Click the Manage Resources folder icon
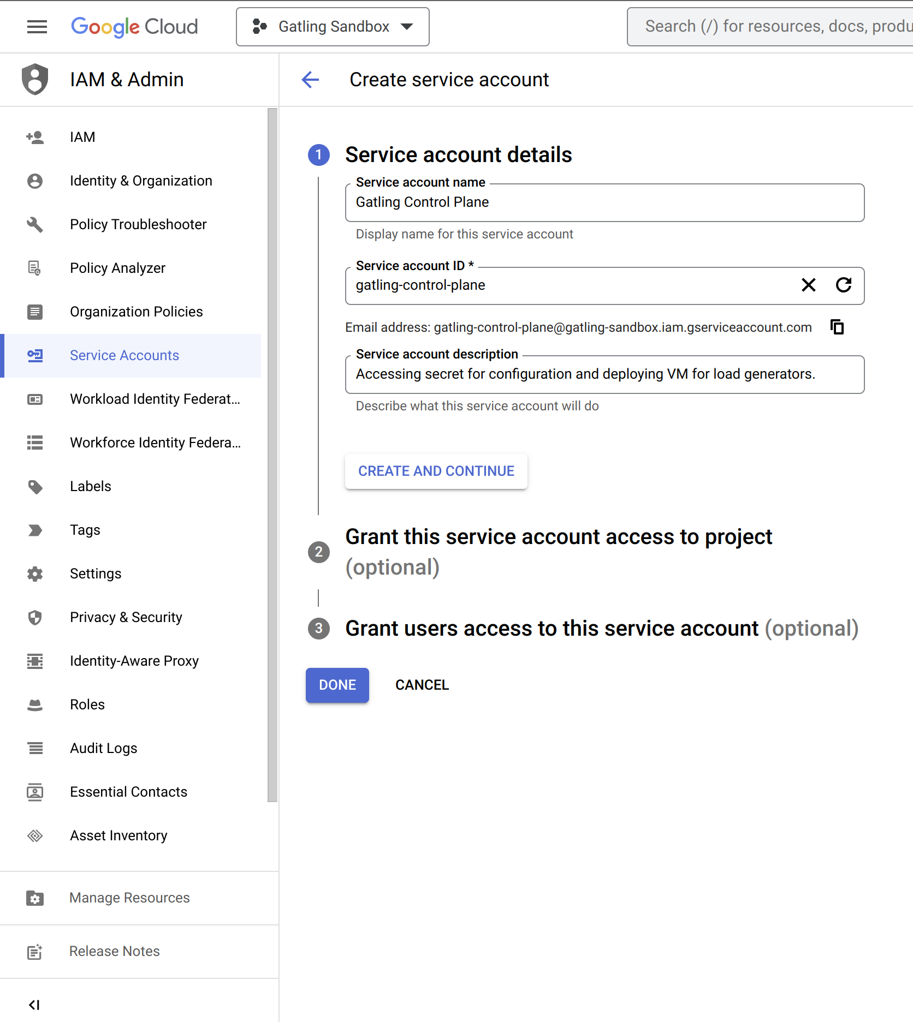Screen dimensions: 913x1022 [35, 898]
